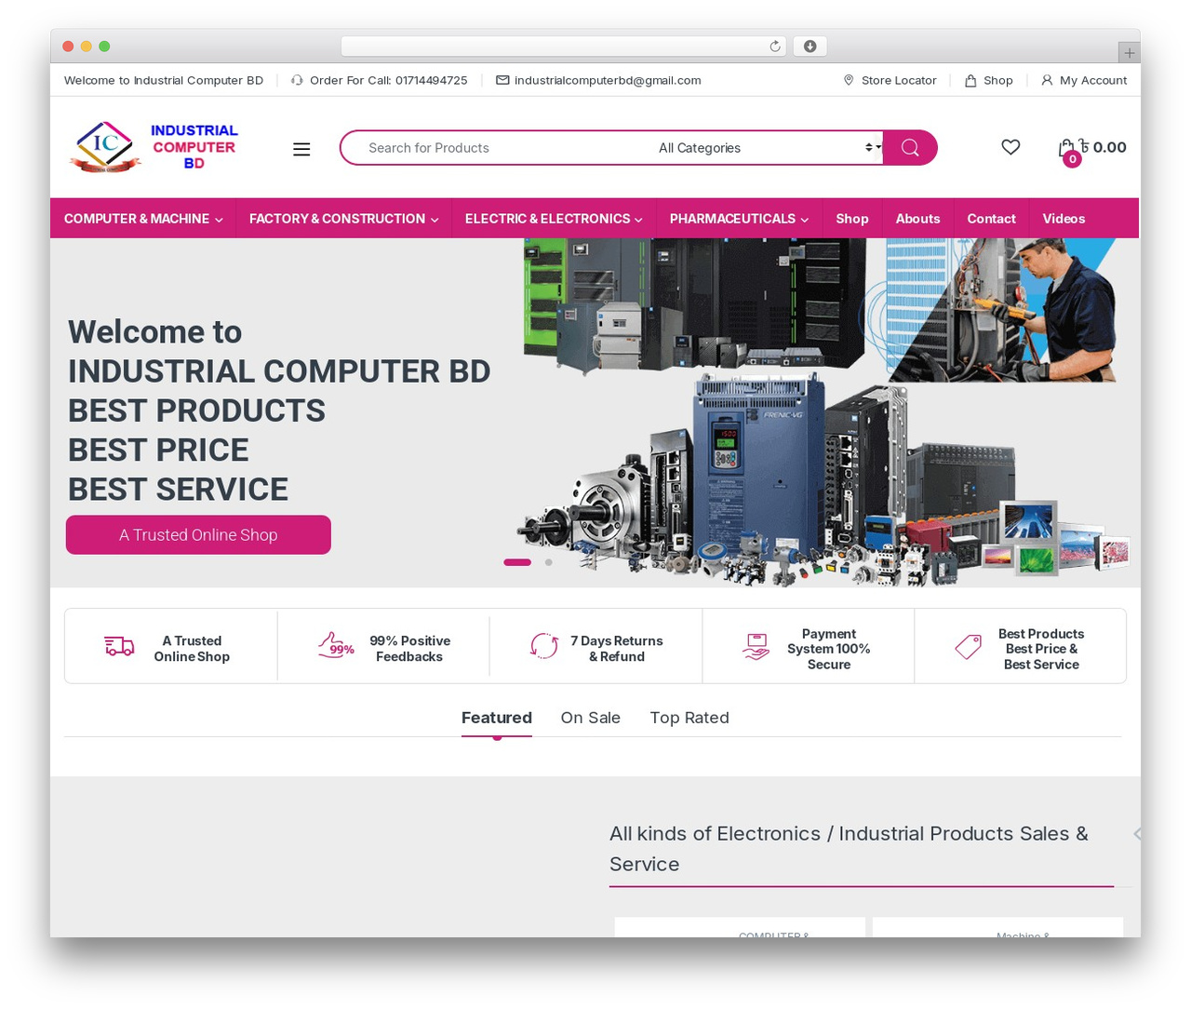Go to the Shop menu item in the magenta bar
The width and height of the screenshot is (1191, 1009).
(x=852, y=219)
